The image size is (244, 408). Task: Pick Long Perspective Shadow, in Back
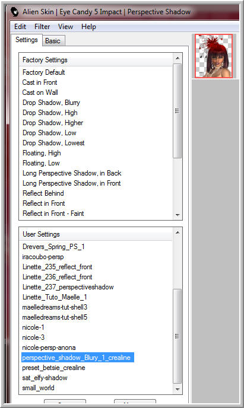coord(72,173)
